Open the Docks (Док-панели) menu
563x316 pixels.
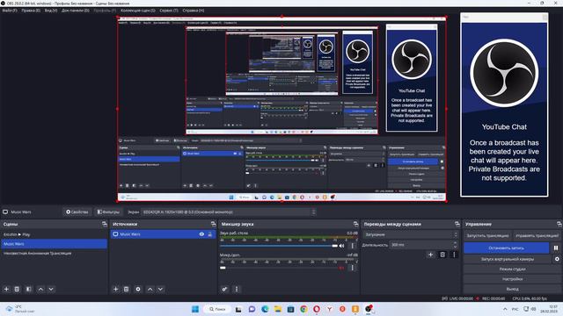tap(76, 11)
